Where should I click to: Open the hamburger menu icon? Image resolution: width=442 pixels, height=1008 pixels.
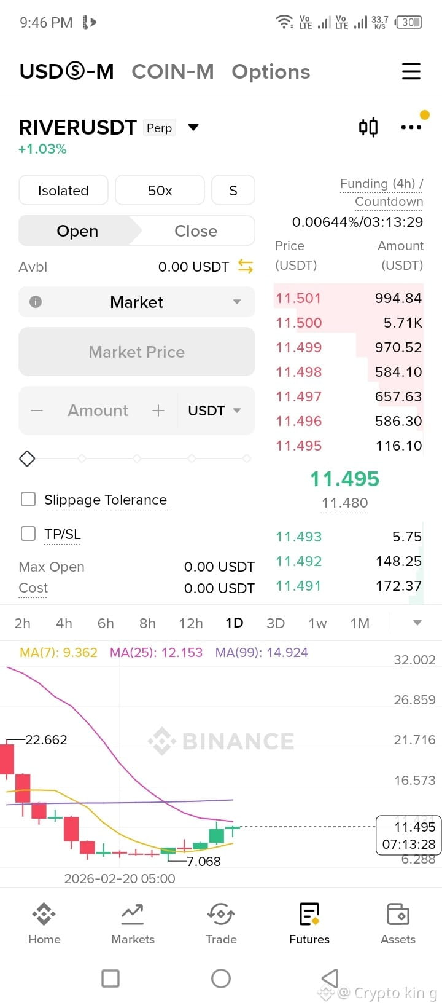coord(411,71)
